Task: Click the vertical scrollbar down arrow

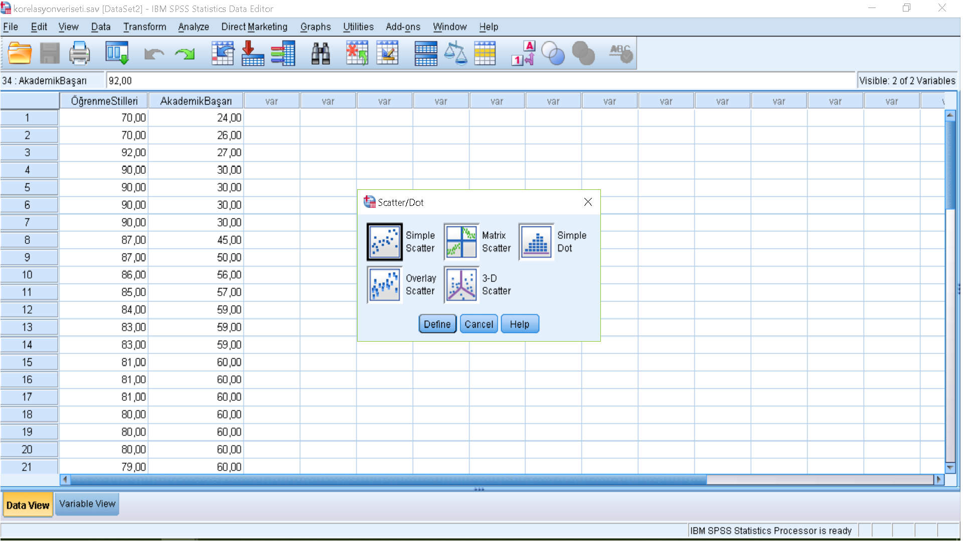Action: tap(950, 467)
